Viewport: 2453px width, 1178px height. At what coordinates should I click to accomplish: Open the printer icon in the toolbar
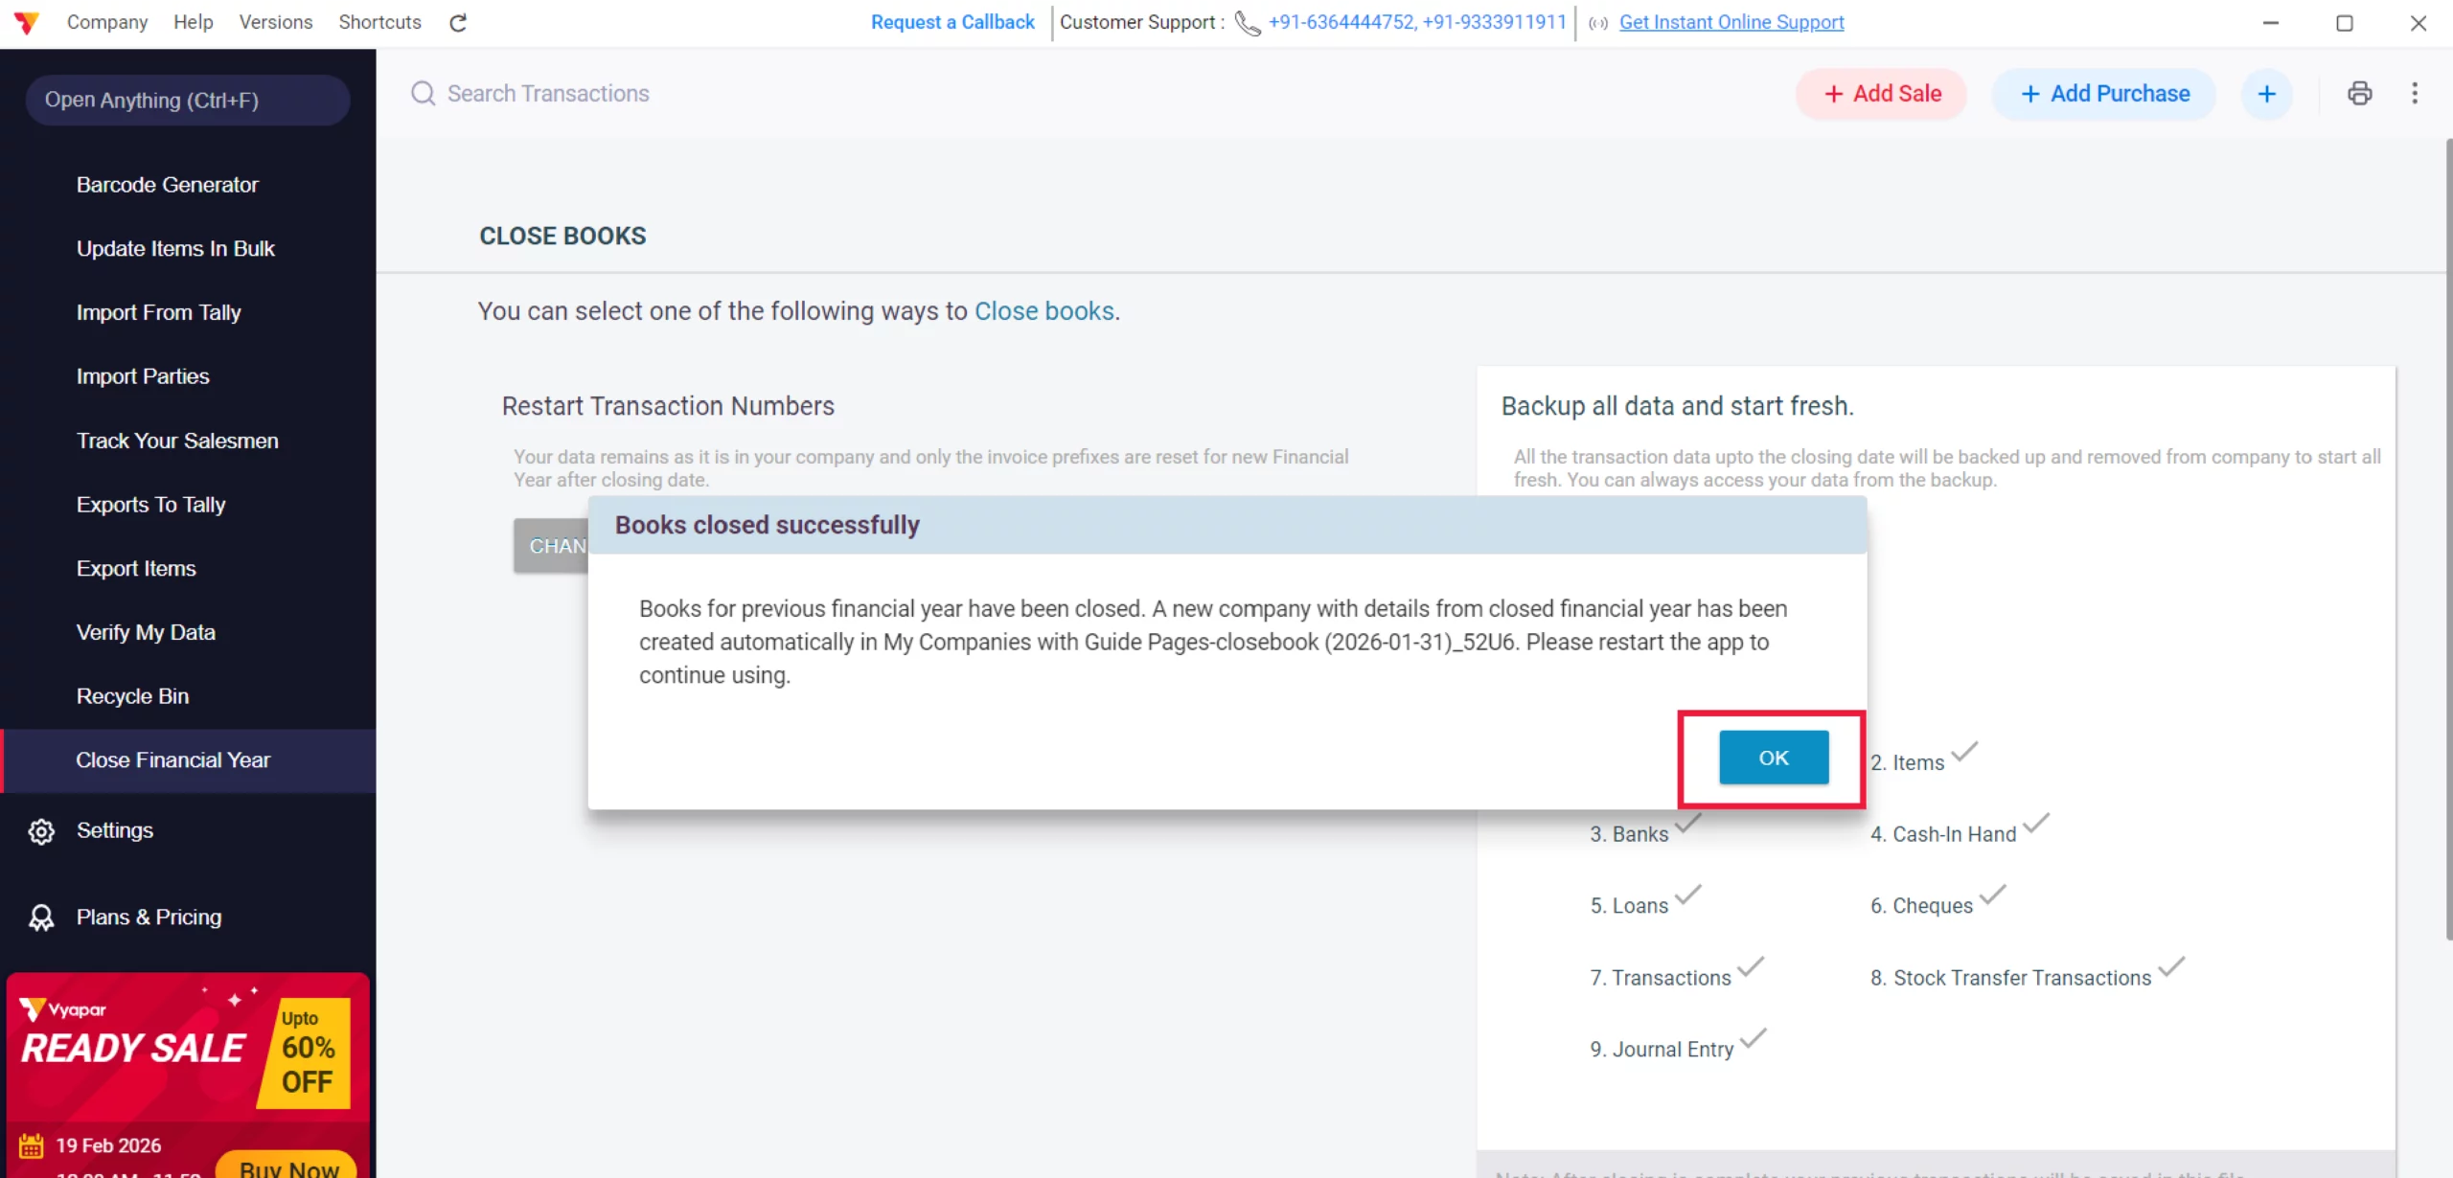2360,93
